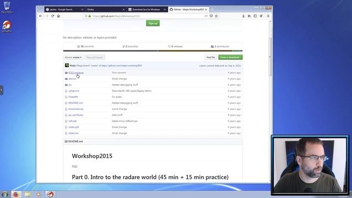Click the browser forward arrow

click(47, 16)
